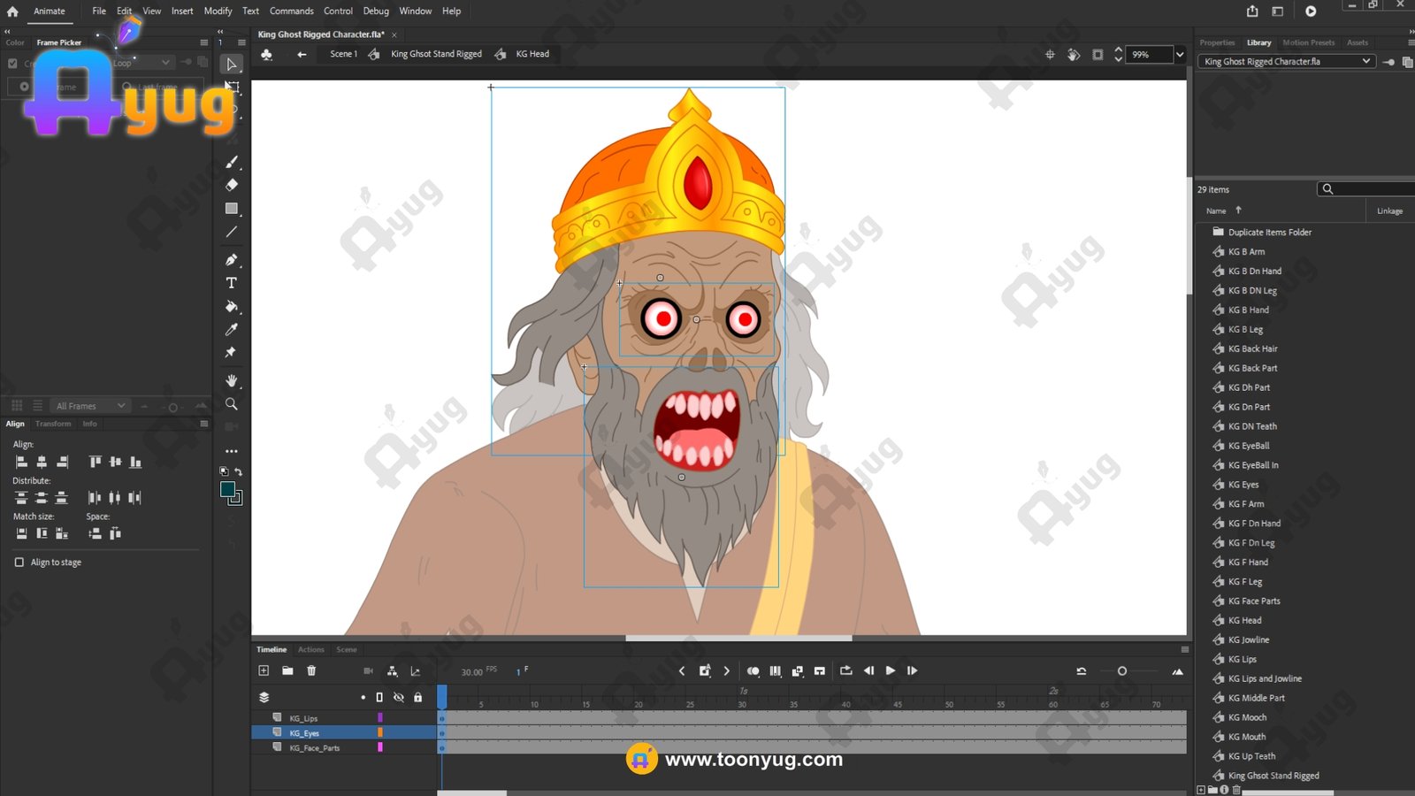The width and height of the screenshot is (1415, 796).
Task: Open the Modify menu
Action: pos(218,11)
